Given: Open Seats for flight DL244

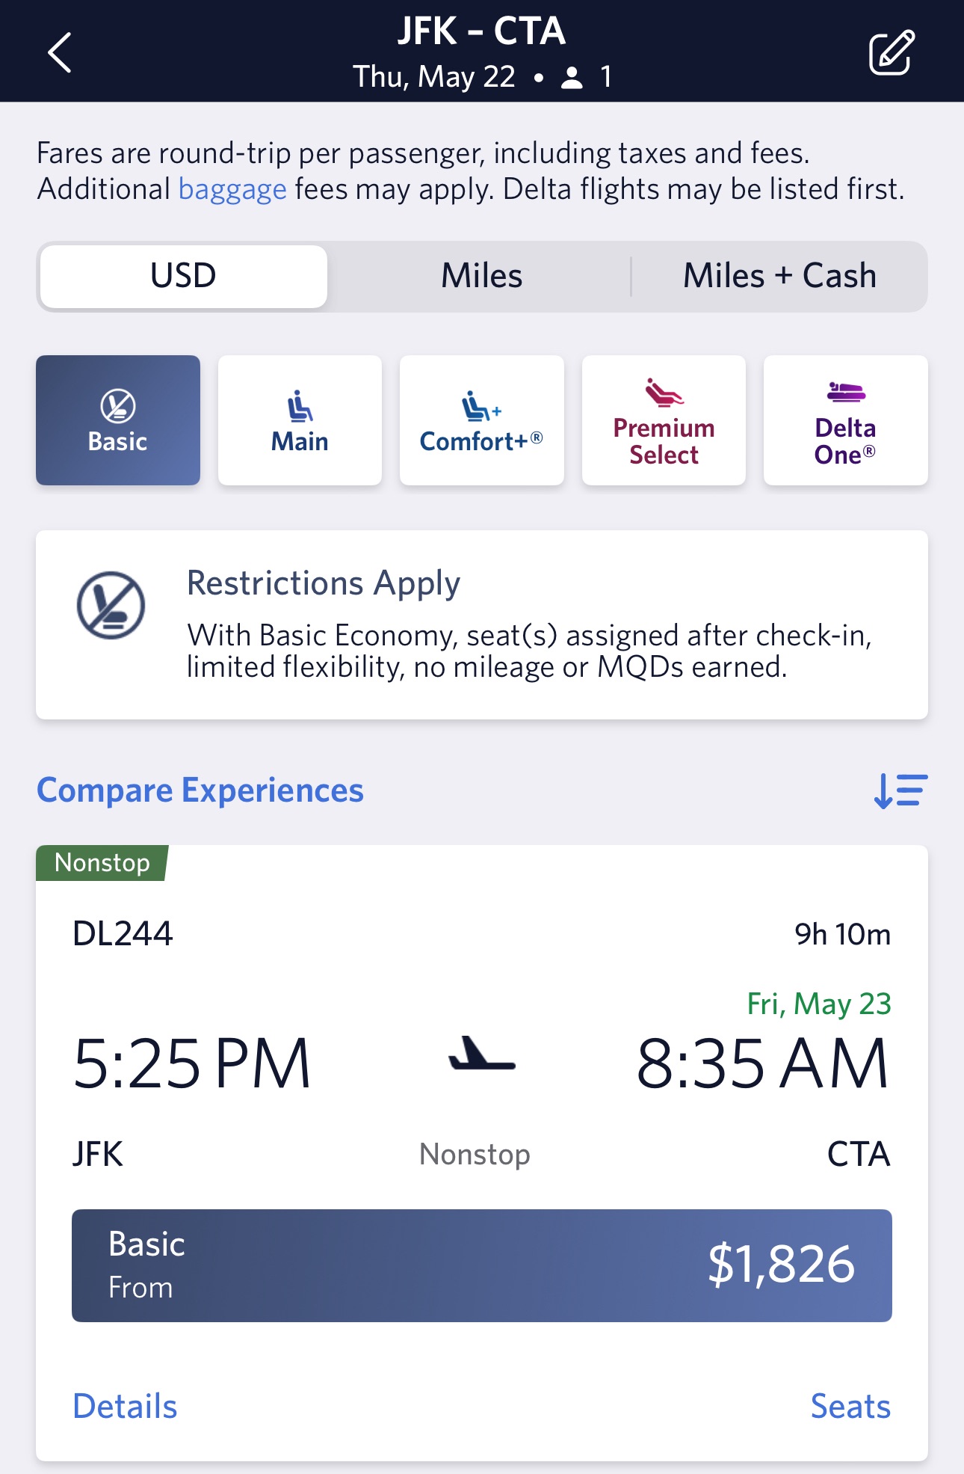Looking at the screenshot, I should (850, 1406).
